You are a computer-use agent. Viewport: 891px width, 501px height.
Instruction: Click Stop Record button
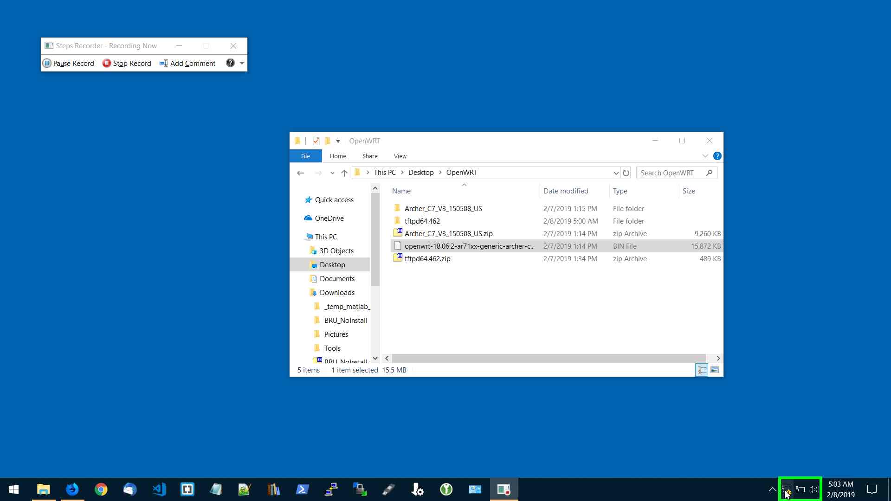click(x=127, y=64)
